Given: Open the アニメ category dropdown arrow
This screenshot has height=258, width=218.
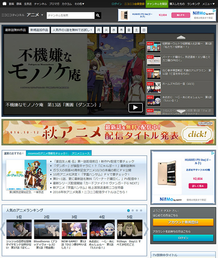Looking at the screenshot, I should click(42, 15).
